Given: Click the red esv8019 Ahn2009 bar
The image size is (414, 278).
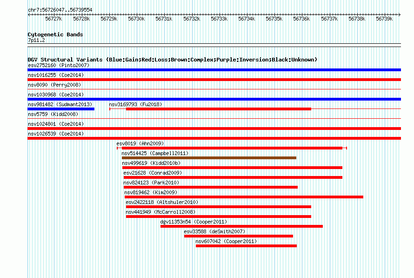Looking at the screenshot, I should (232, 148).
